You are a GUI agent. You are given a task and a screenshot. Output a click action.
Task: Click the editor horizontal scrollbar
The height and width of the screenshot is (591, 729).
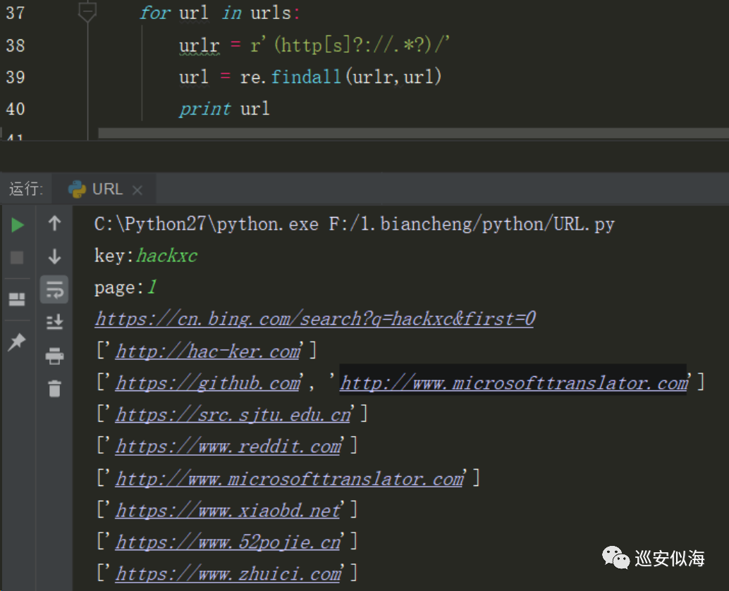[413, 133]
